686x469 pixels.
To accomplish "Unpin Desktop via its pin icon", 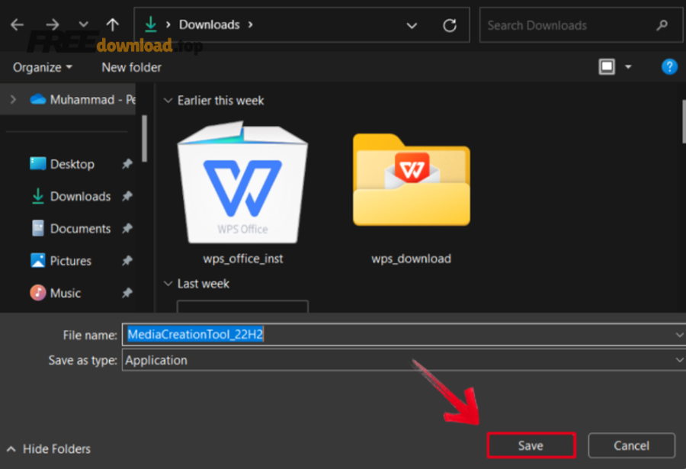I will point(127,164).
